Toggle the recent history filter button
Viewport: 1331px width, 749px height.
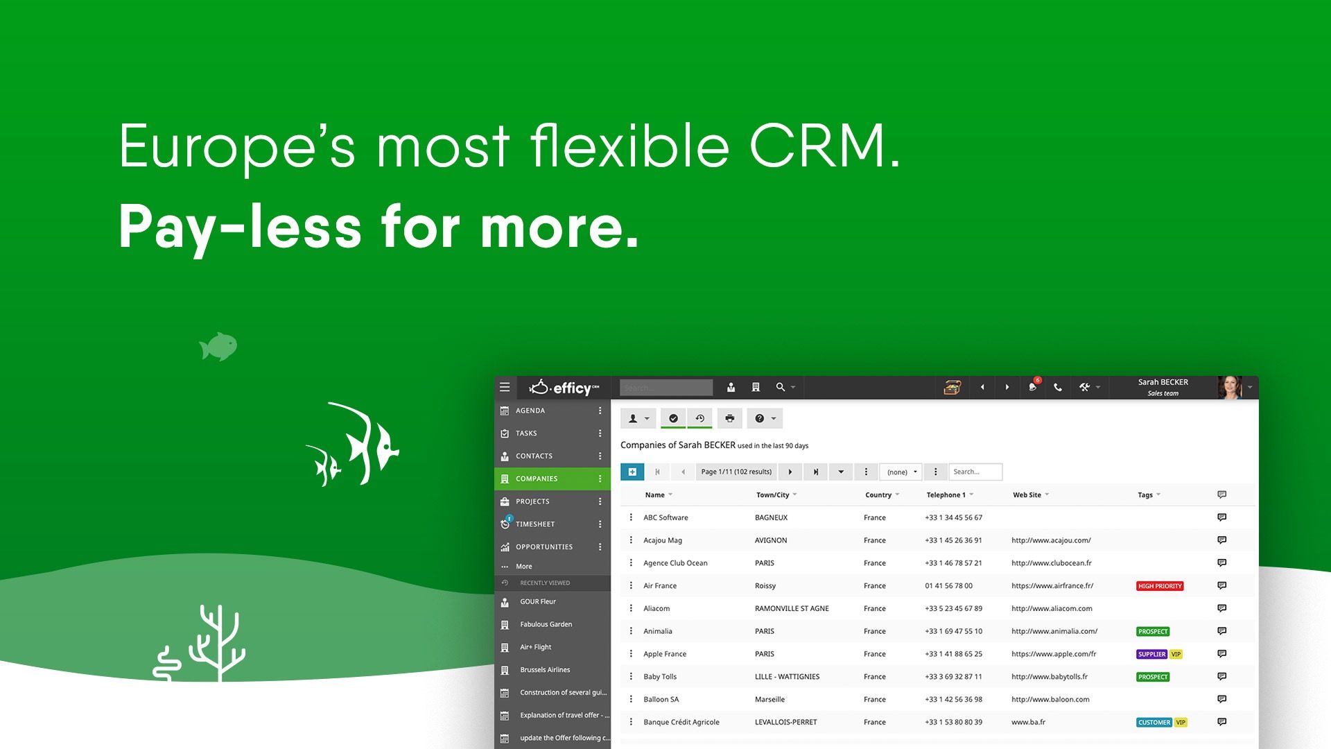[699, 418]
